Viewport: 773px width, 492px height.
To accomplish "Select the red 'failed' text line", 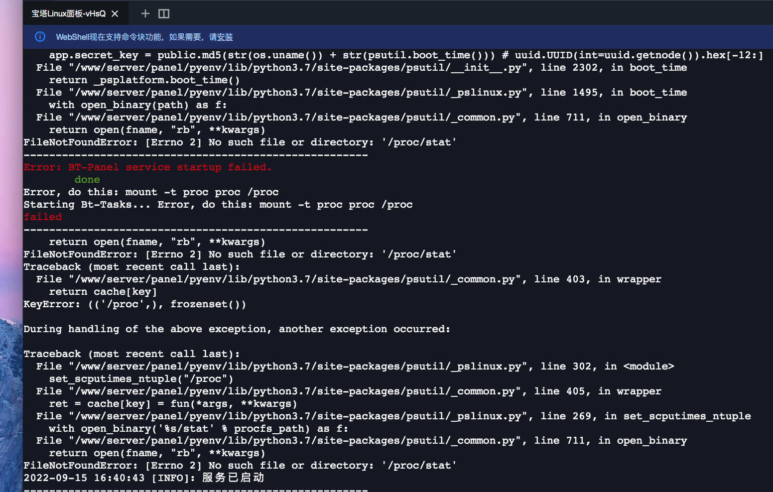I will (x=42, y=217).
